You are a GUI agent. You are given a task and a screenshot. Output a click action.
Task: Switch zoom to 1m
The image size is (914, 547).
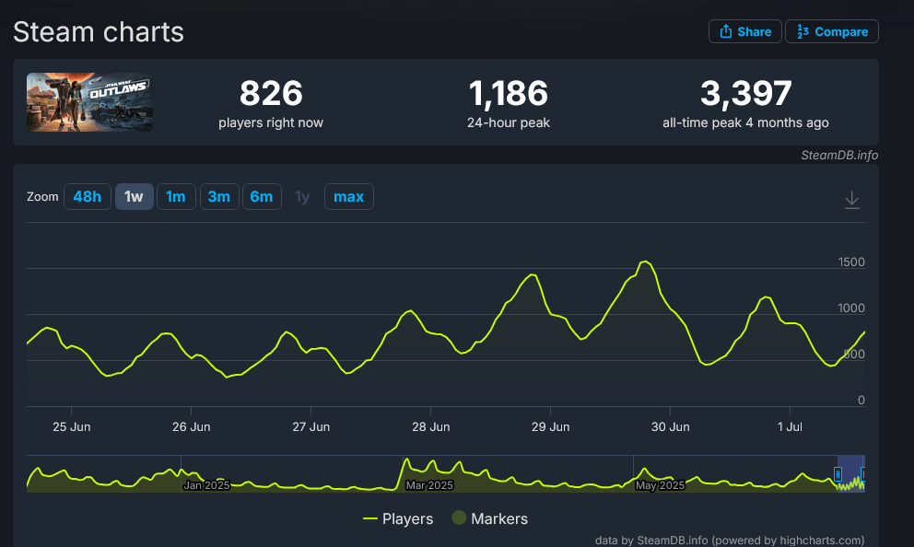[x=175, y=197]
